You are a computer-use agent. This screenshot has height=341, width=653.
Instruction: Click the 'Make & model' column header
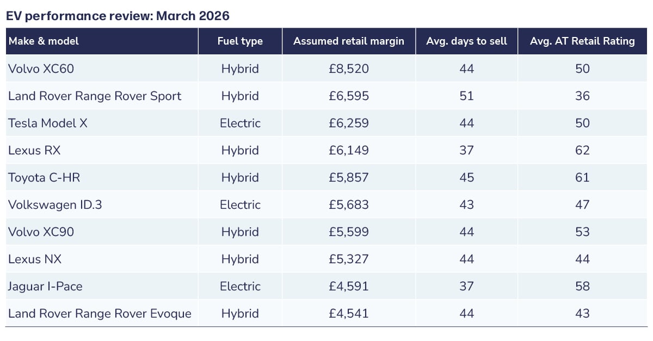pos(44,41)
